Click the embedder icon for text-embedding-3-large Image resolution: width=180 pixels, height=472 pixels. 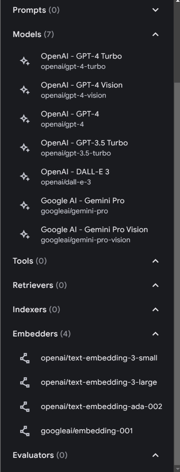click(x=25, y=382)
